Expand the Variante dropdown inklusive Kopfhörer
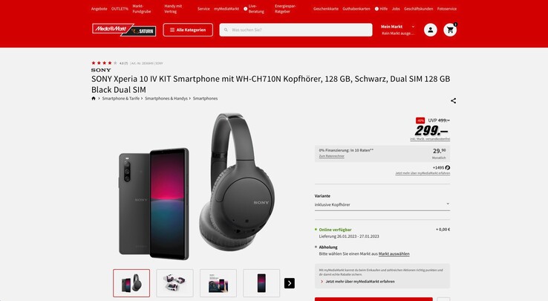548x301 pixels. pos(382,204)
